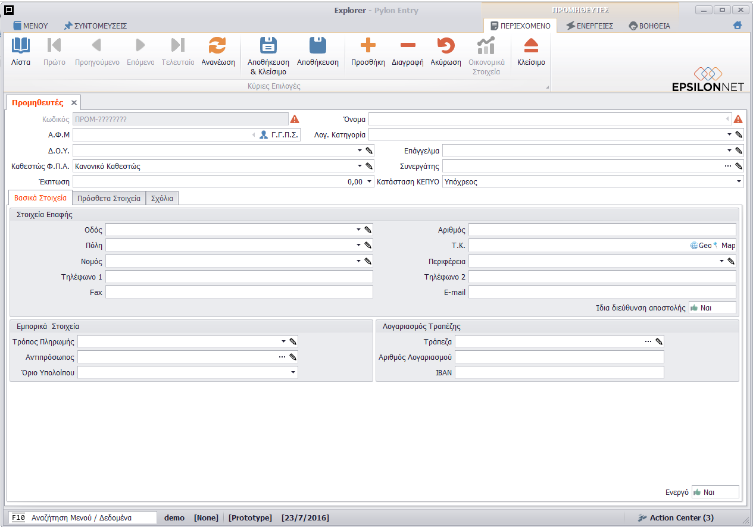The width and height of the screenshot is (753, 527).
Task: Click Αριθμός Λογαριασμού input field
Action: [x=559, y=357]
